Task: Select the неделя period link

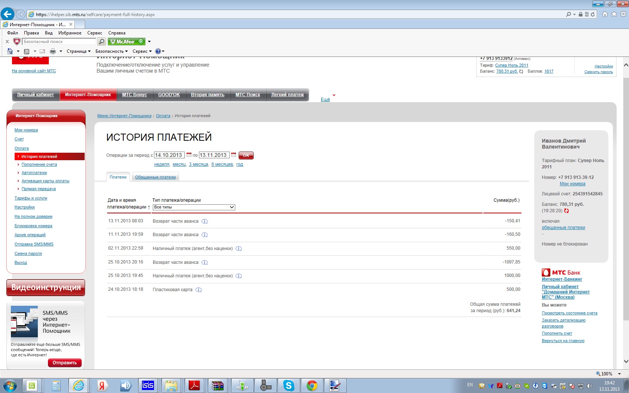Action: (x=161, y=164)
